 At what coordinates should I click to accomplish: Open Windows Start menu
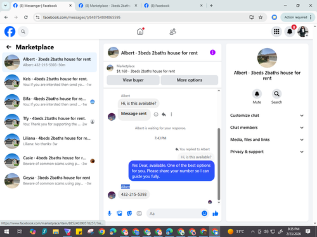click(x=6, y=232)
